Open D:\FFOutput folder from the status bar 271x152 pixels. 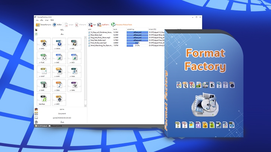click(x=41, y=126)
